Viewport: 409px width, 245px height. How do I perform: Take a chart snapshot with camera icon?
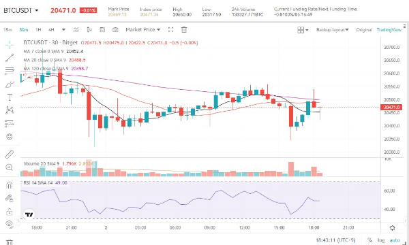point(115,30)
